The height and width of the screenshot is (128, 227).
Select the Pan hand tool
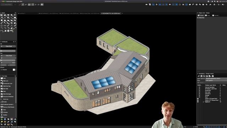point(5,15)
